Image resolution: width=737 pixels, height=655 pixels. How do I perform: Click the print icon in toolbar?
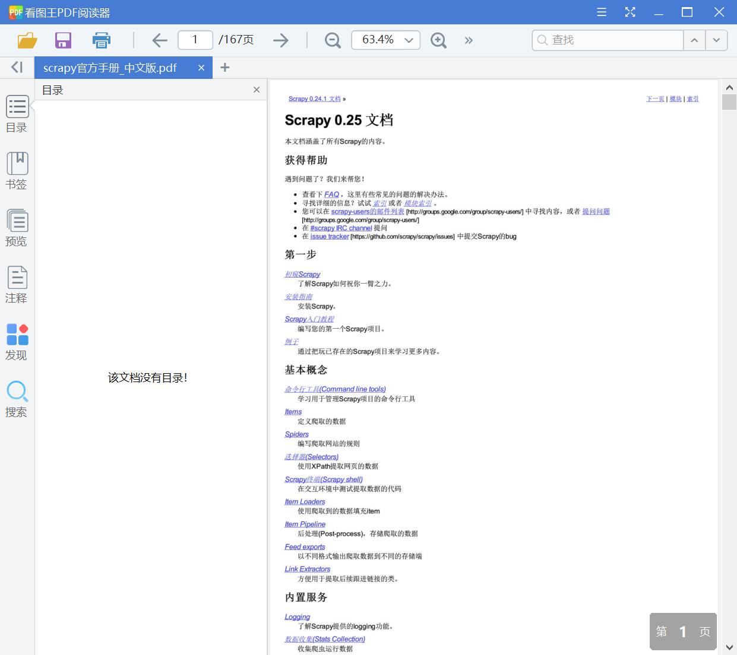tap(102, 40)
